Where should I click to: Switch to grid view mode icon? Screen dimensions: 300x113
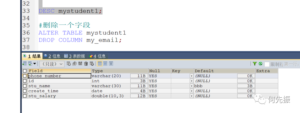[x=99, y=64]
